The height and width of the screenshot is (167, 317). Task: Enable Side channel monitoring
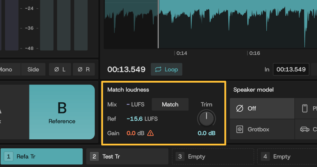pos(33,69)
